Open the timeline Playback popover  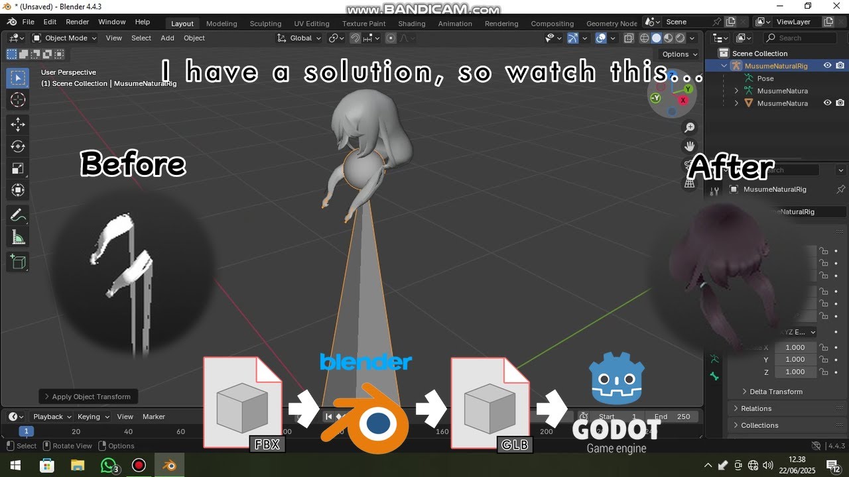tap(52, 417)
